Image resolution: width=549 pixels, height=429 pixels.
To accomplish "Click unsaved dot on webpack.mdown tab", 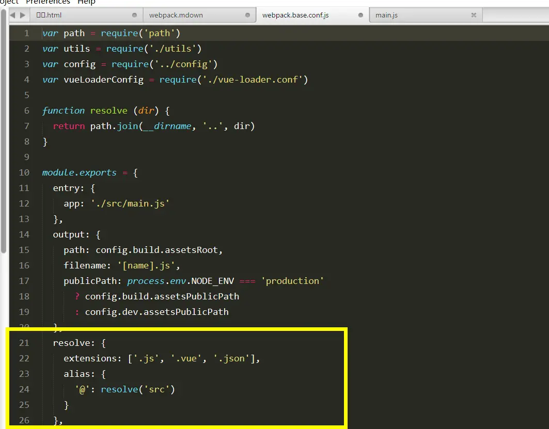I will tap(247, 15).
